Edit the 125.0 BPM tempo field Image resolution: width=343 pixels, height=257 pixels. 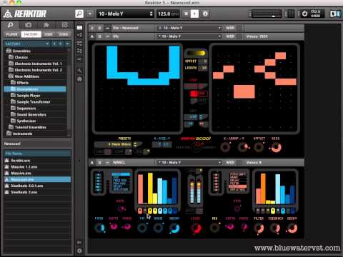click(168, 14)
